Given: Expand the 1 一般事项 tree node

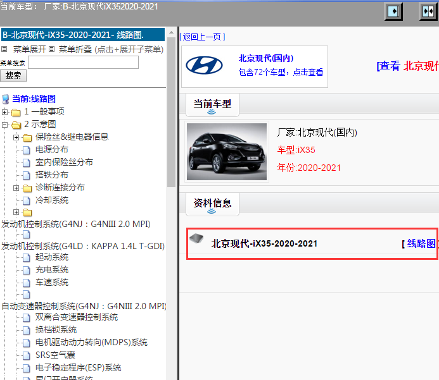Looking at the screenshot, I should click(x=4, y=112).
